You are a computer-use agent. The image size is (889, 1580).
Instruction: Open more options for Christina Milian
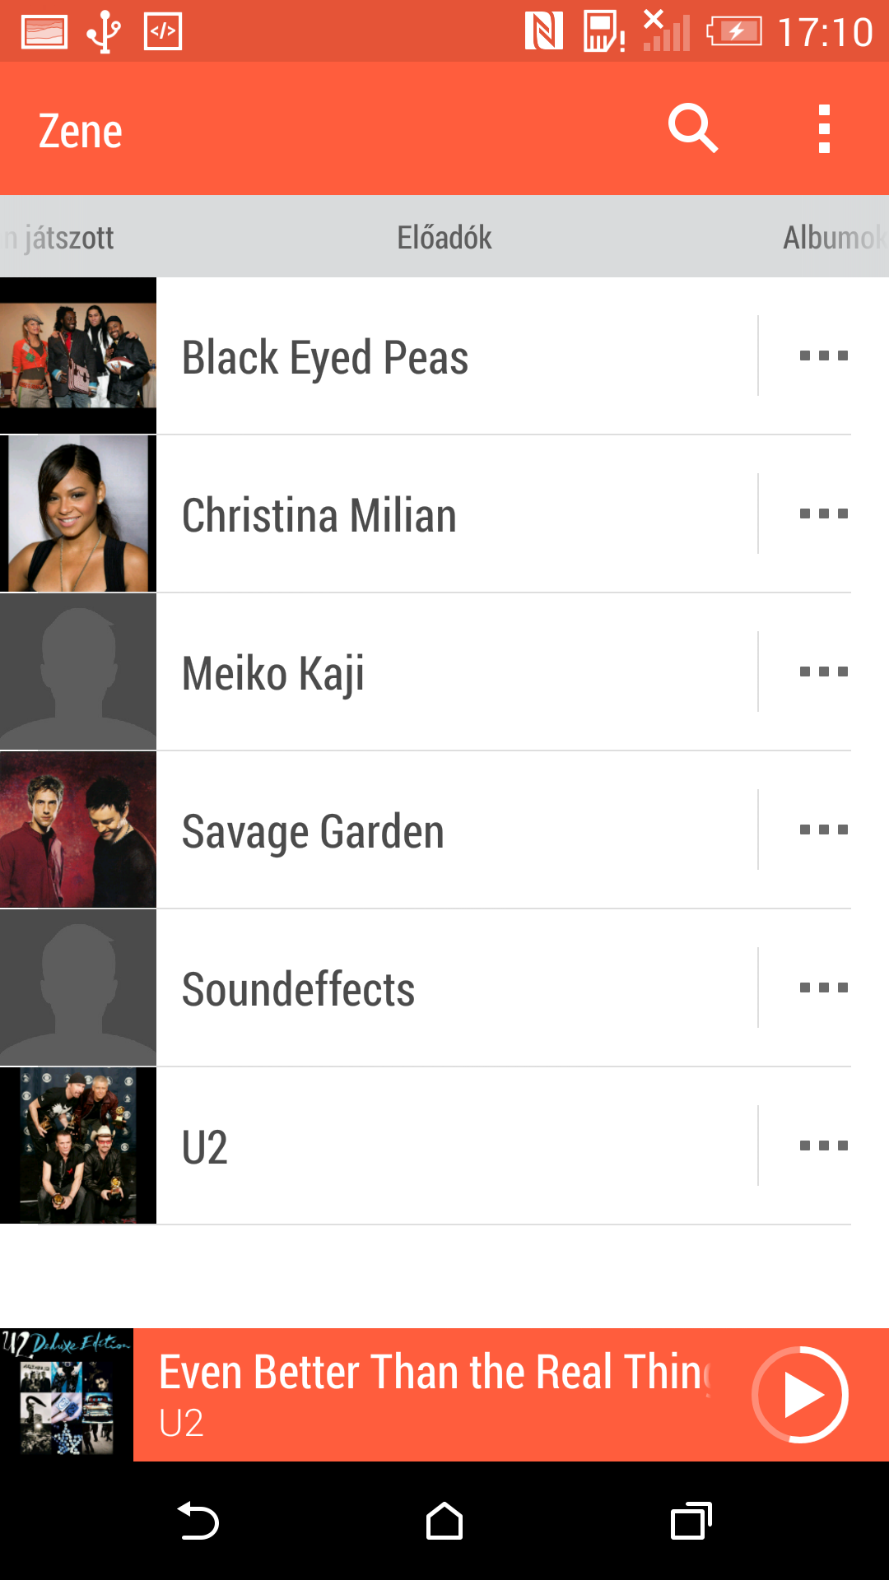pyautogui.click(x=823, y=514)
